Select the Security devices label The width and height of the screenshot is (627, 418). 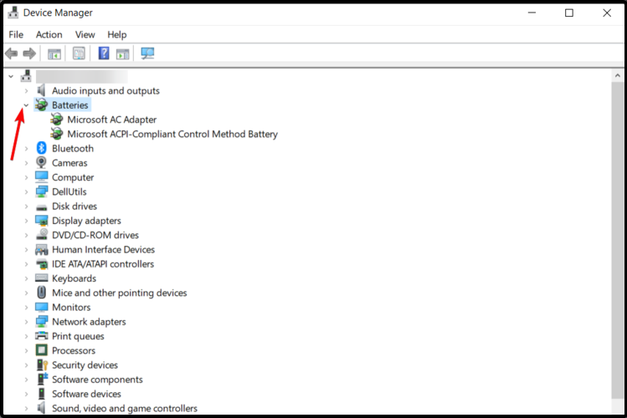pos(85,364)
